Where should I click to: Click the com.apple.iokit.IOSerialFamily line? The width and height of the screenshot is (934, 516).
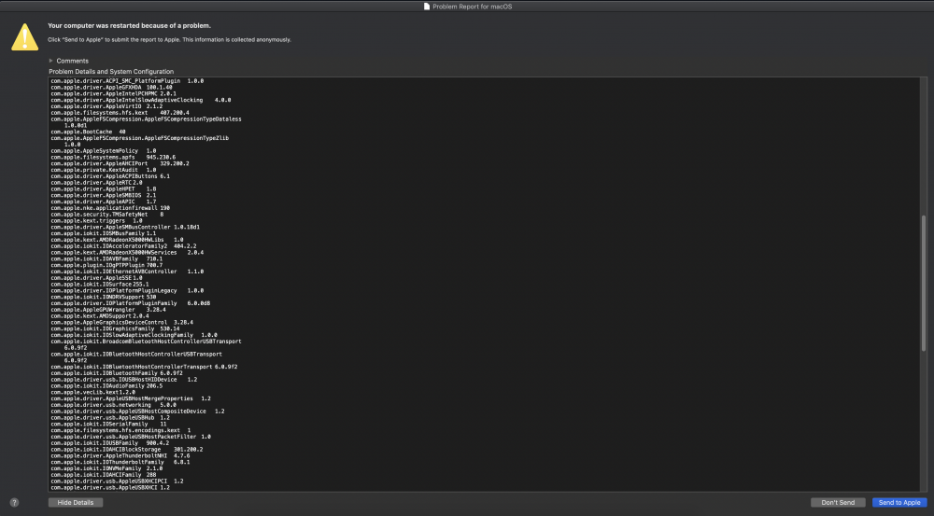(x=108, y=424)
